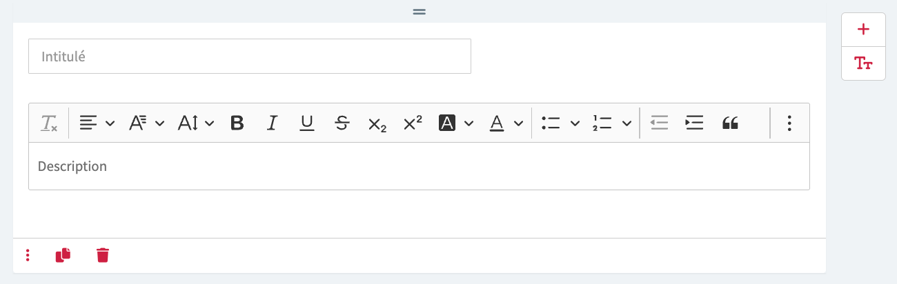Toggle underline formatting
This screenshot has height=284, width=897.
307,123
